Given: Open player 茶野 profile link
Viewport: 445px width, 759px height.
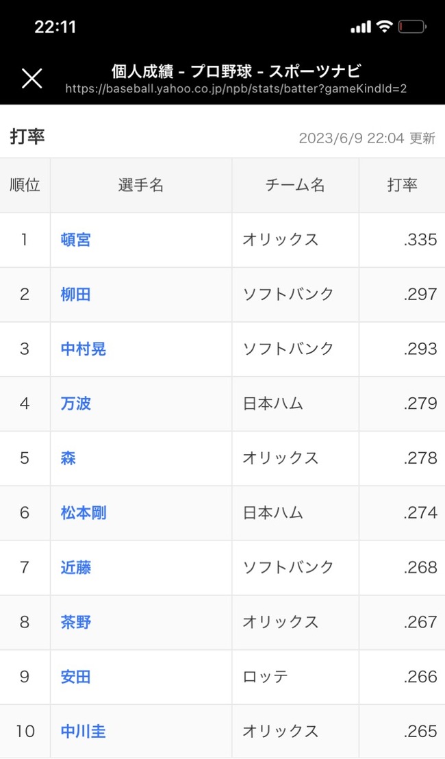Looking at the screenshot, I should (x=75, y=622).
